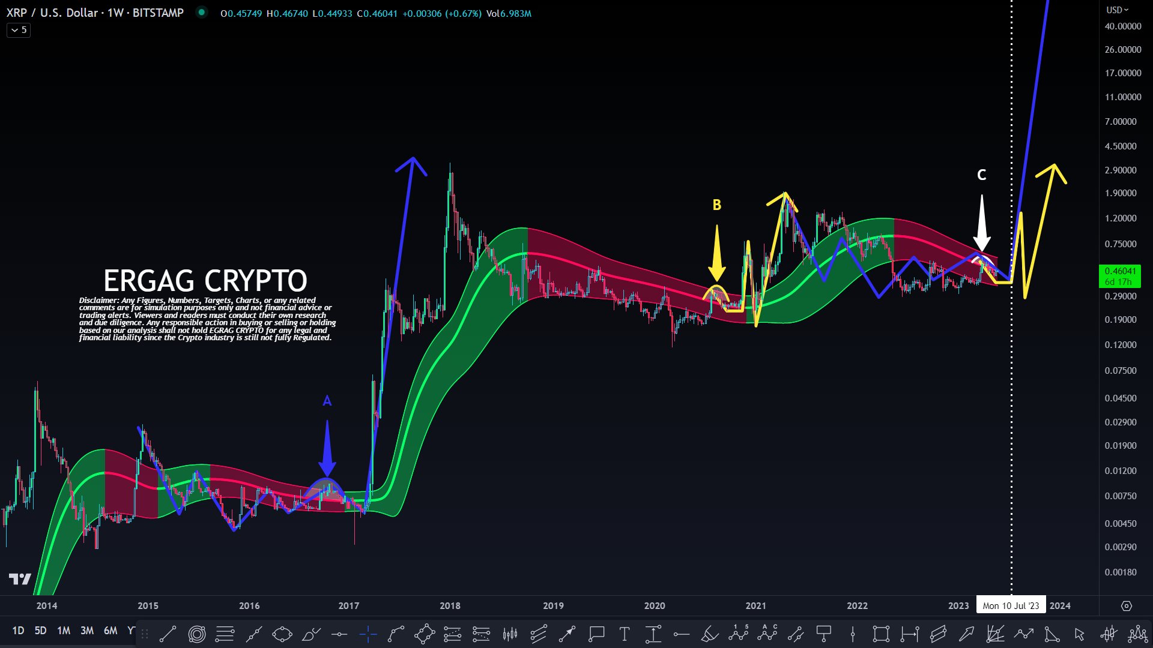Select the Parallel Channel tool

(796, 634)
